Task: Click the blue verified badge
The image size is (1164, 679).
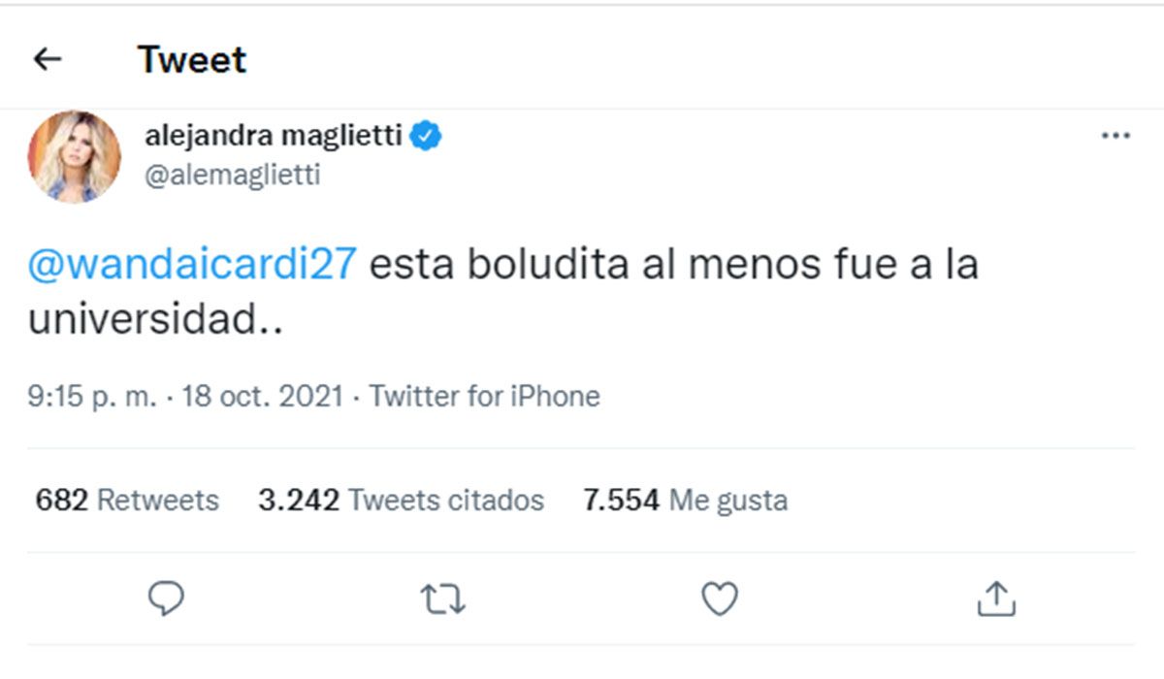Action: tap(425, 137)
